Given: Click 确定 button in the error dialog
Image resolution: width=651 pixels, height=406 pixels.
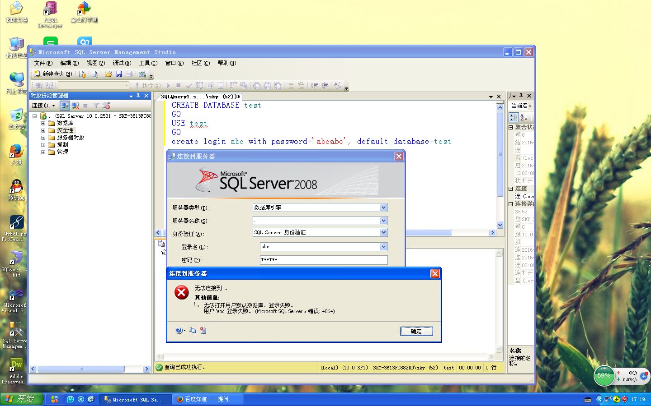Looking at the screenshot, I should click(x=416, y=331).
